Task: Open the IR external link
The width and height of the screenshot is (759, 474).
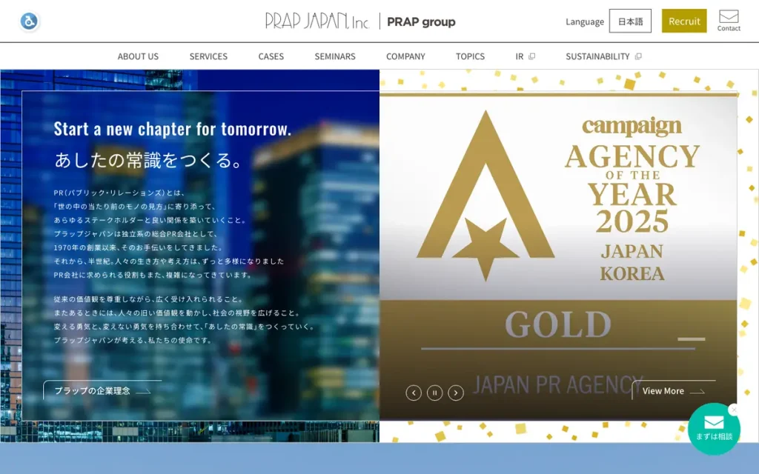Action: (526, 56)
